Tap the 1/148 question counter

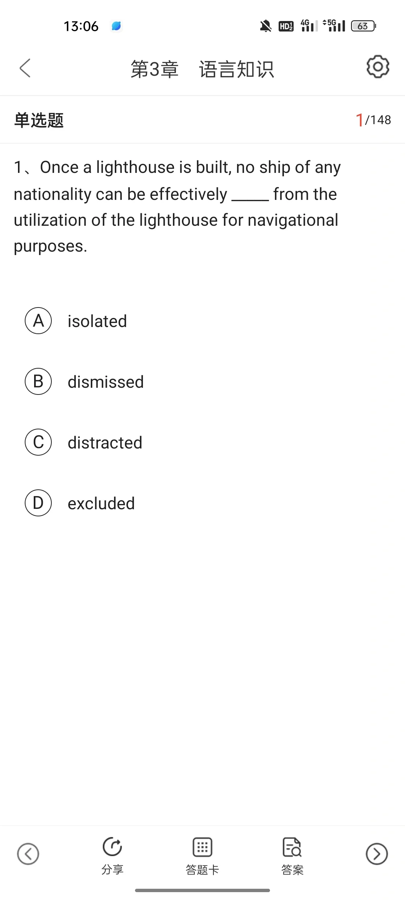tap(373, 120)
